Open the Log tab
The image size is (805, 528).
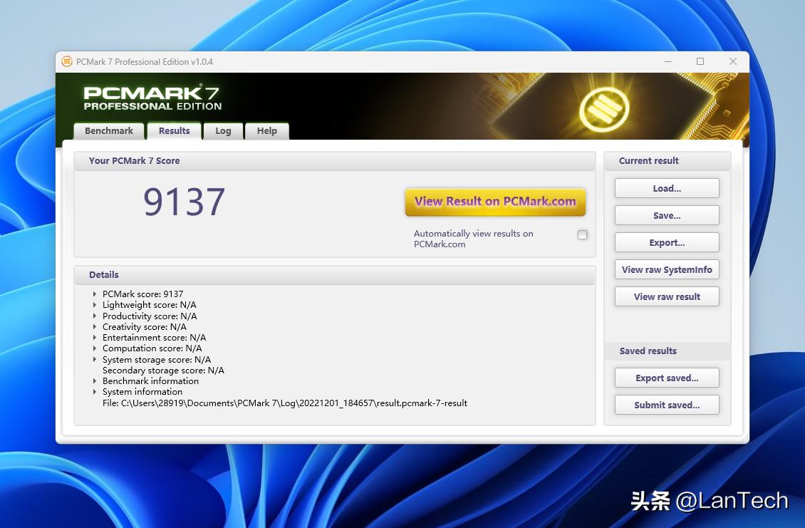(223, 131)
